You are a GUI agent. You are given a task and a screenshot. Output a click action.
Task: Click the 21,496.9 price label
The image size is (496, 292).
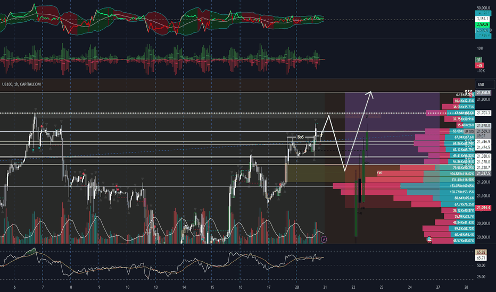483,142
